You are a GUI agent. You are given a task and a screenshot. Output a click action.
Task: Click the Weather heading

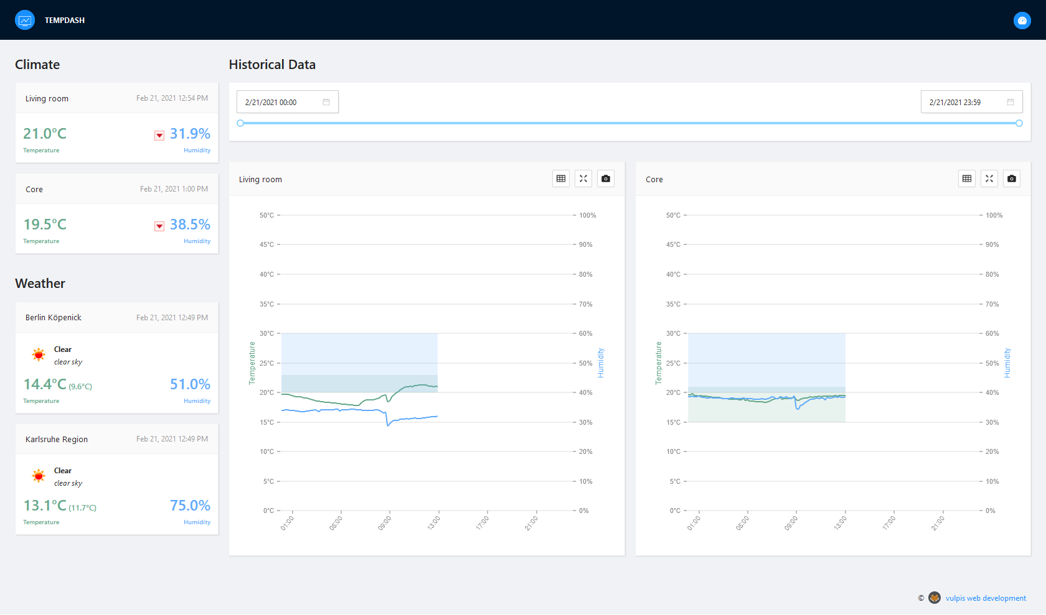tap(40, 284)
